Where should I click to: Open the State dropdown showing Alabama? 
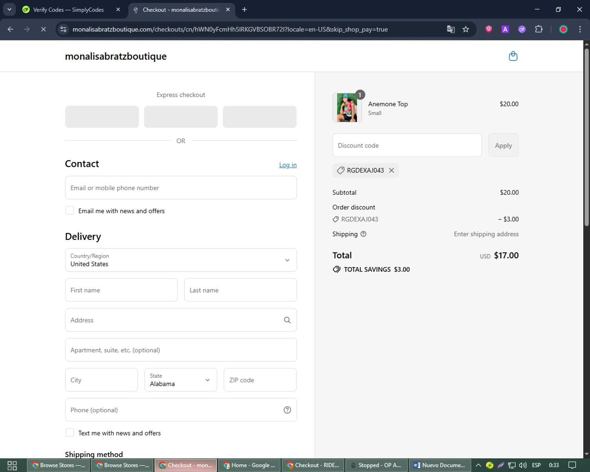tap(181, 380)
